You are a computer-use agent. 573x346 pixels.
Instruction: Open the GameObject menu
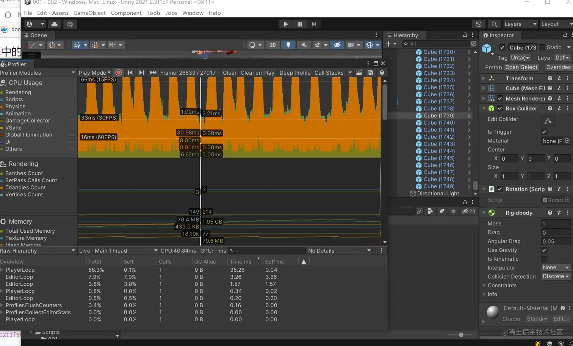(89, 13)
